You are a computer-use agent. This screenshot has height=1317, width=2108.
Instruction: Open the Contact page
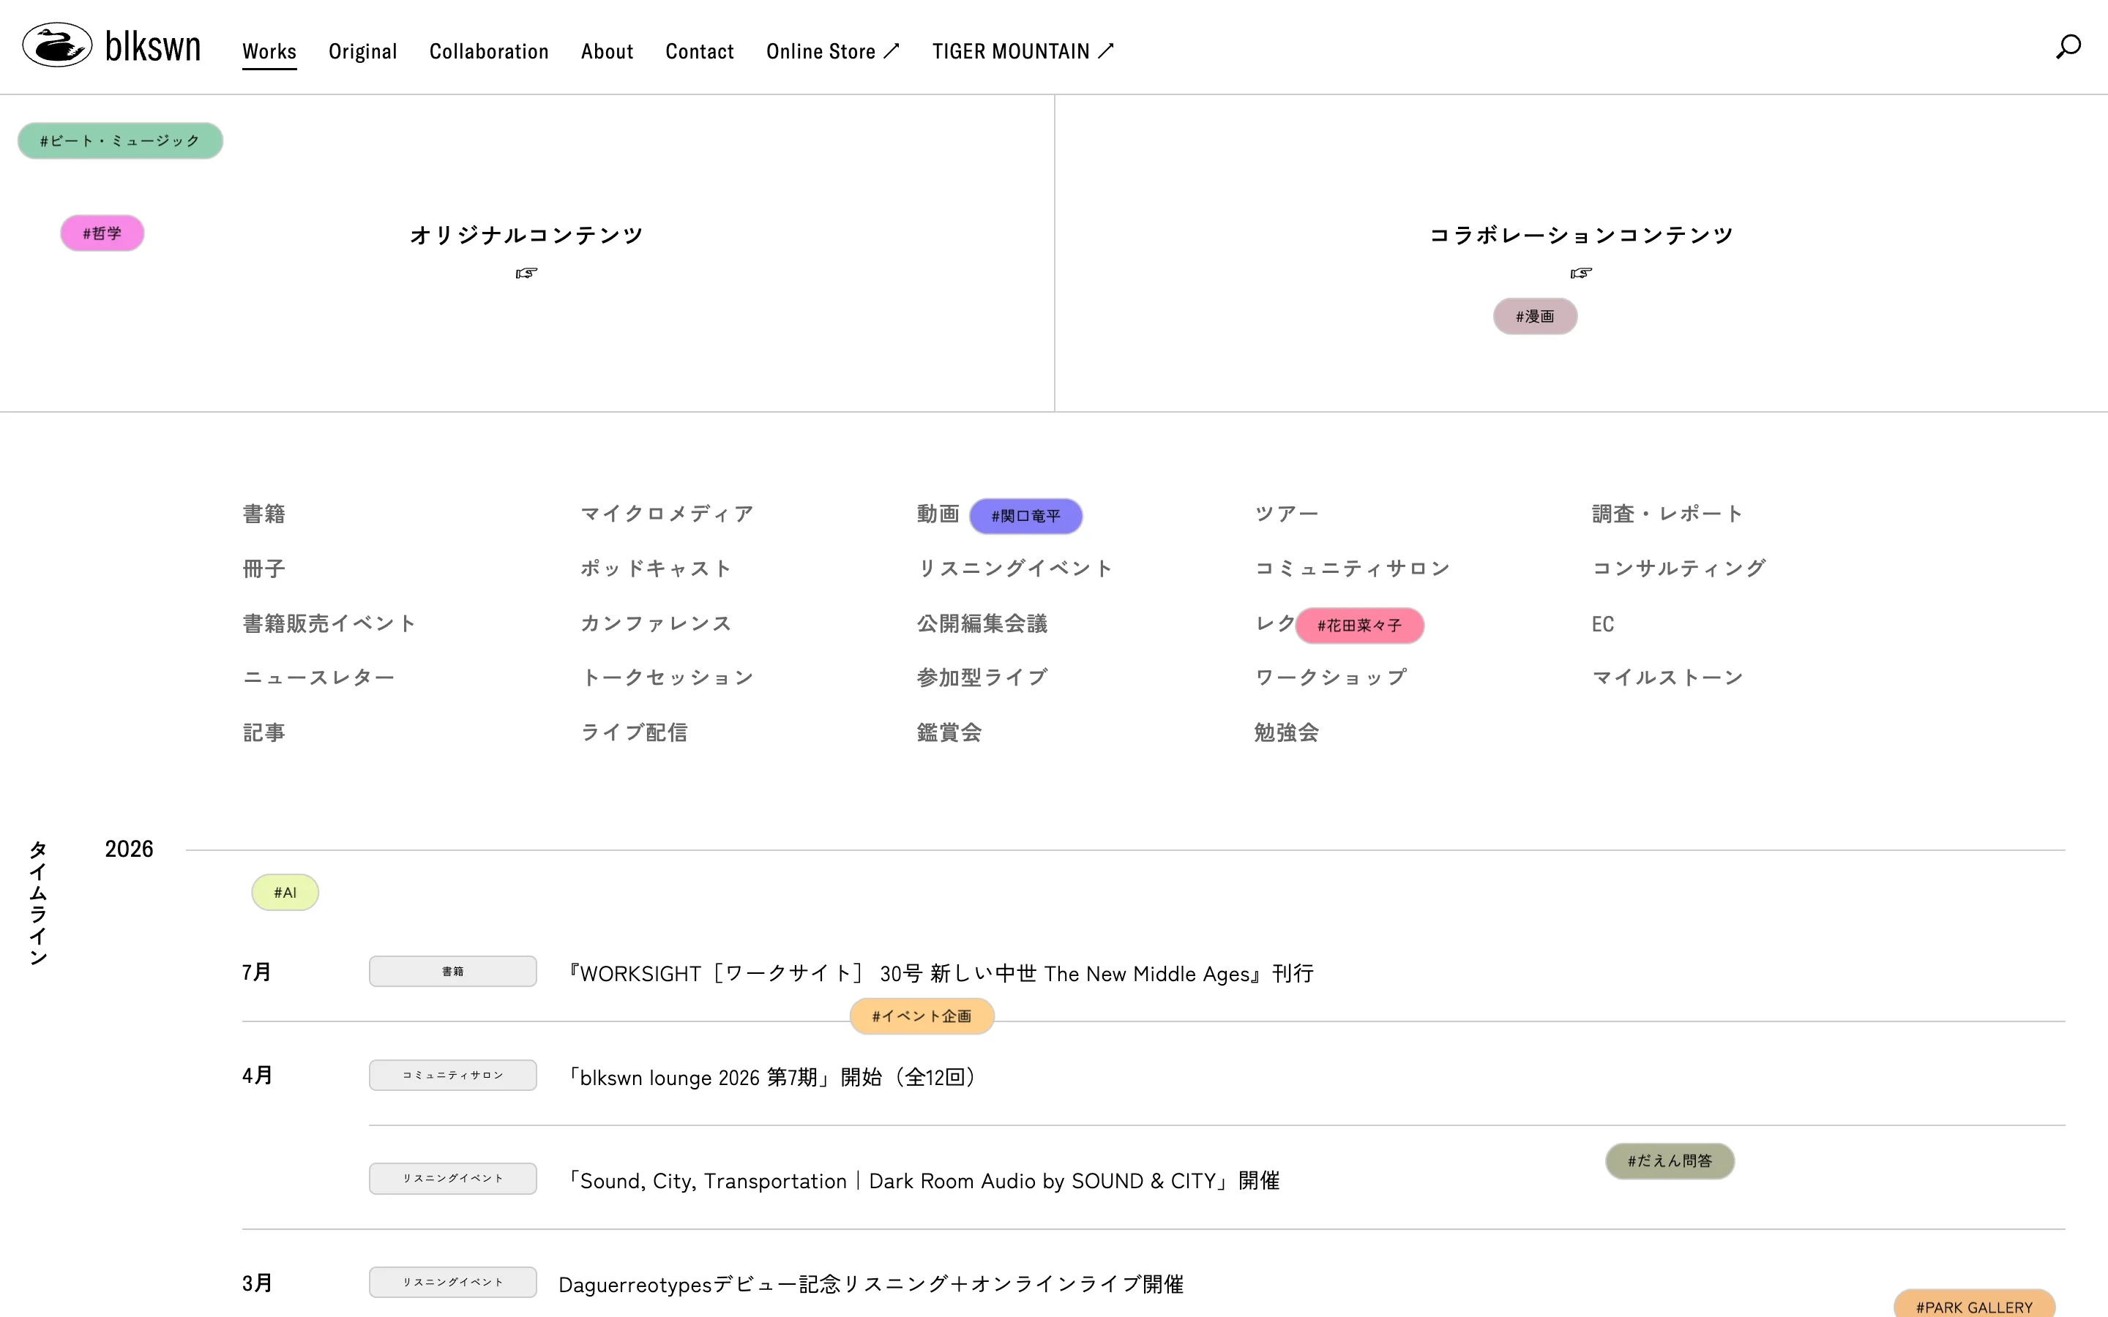(700, 51)
